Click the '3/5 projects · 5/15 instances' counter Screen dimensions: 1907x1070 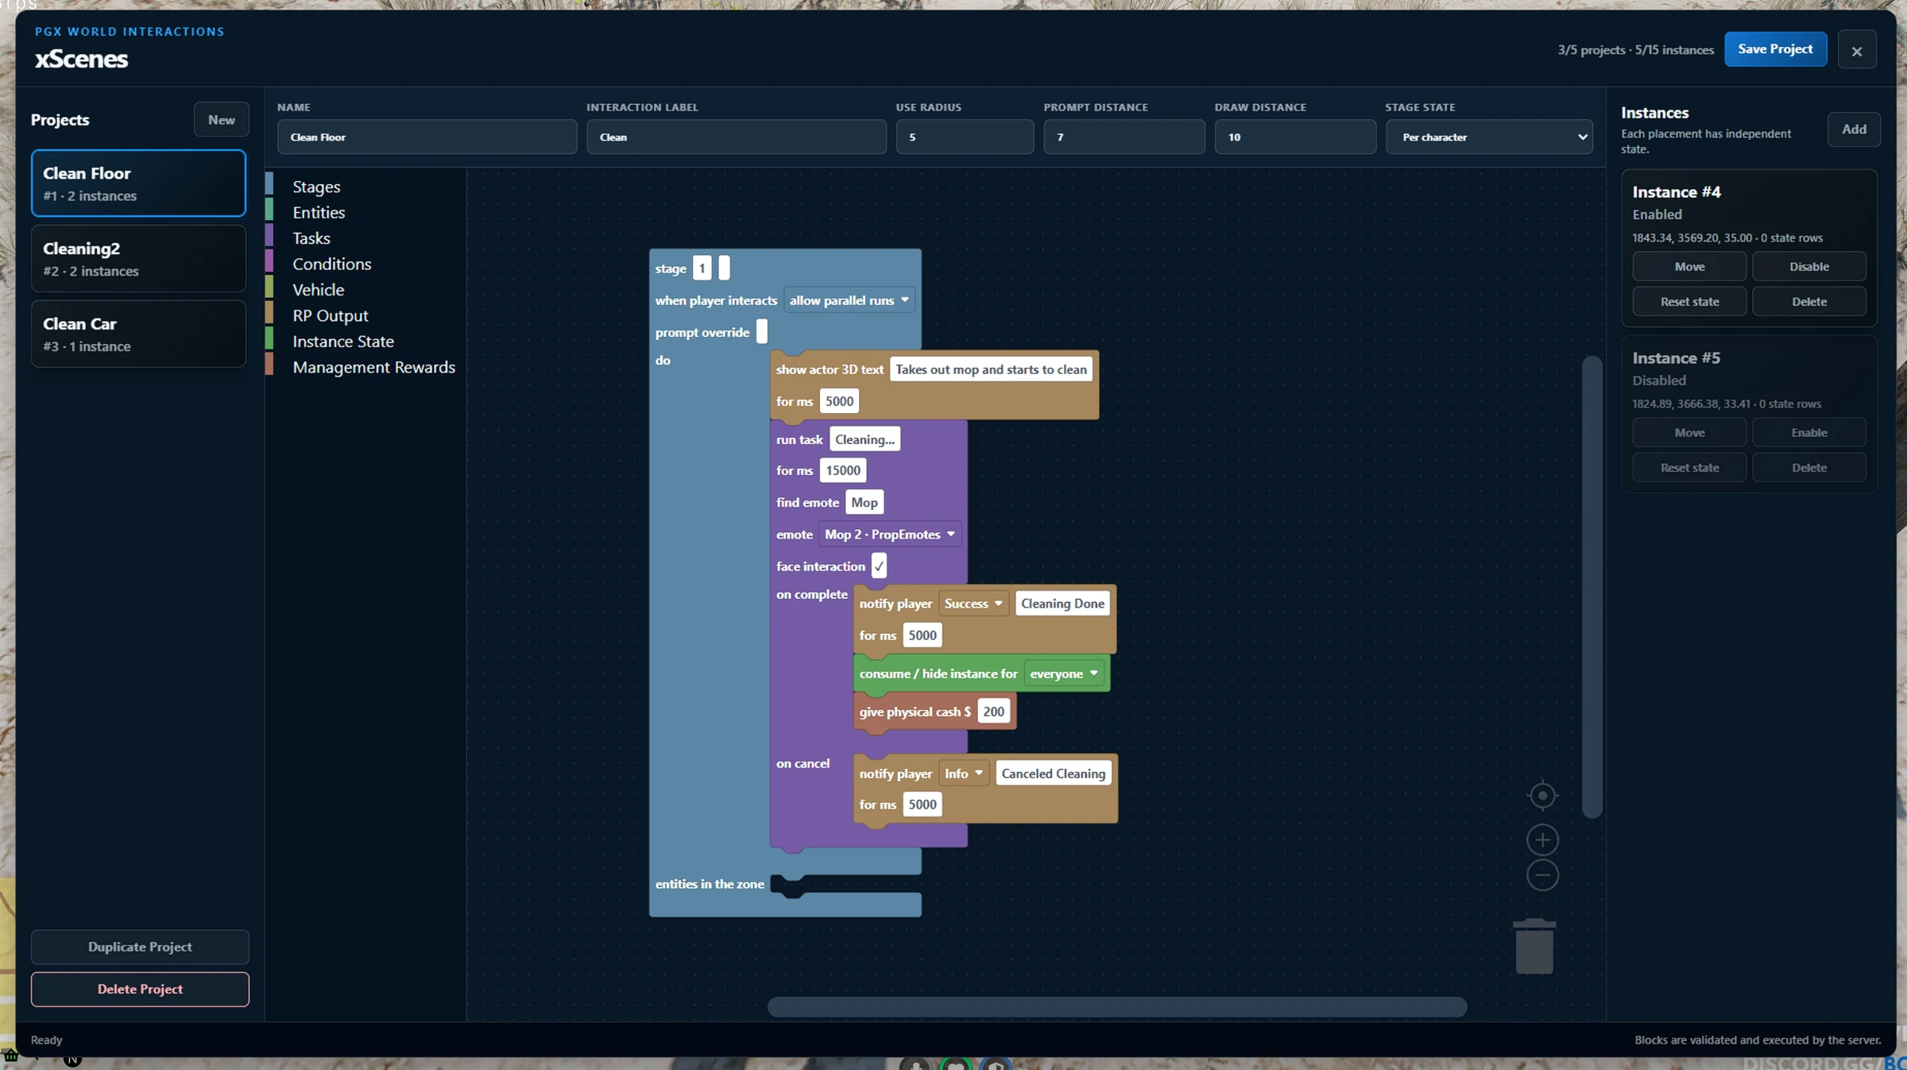coord(1635,49)
